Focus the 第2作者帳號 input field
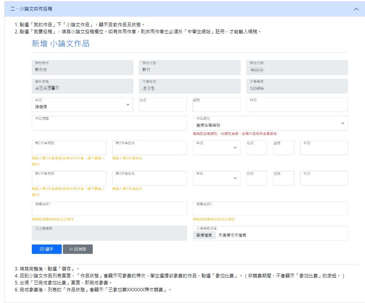365x303 pixels. click(x=69, y=148)
